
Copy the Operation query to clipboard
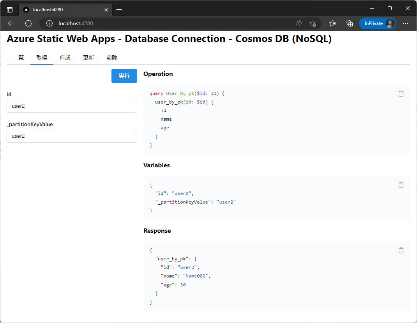[x=401, y=93]
